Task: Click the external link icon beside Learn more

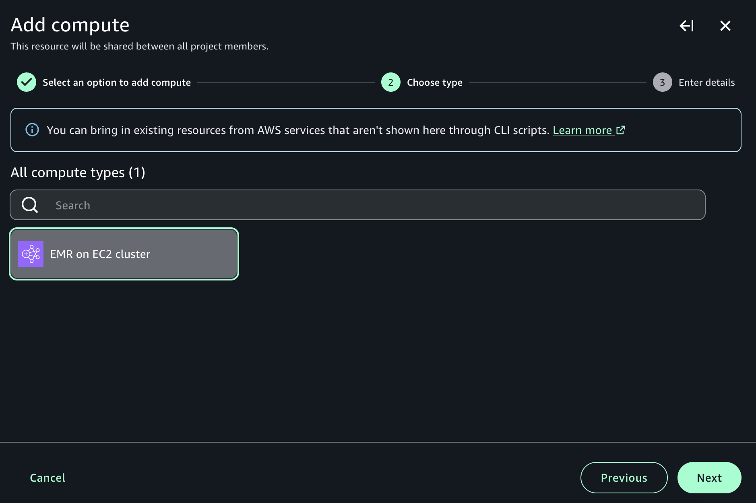Action: tap(621, 130)
